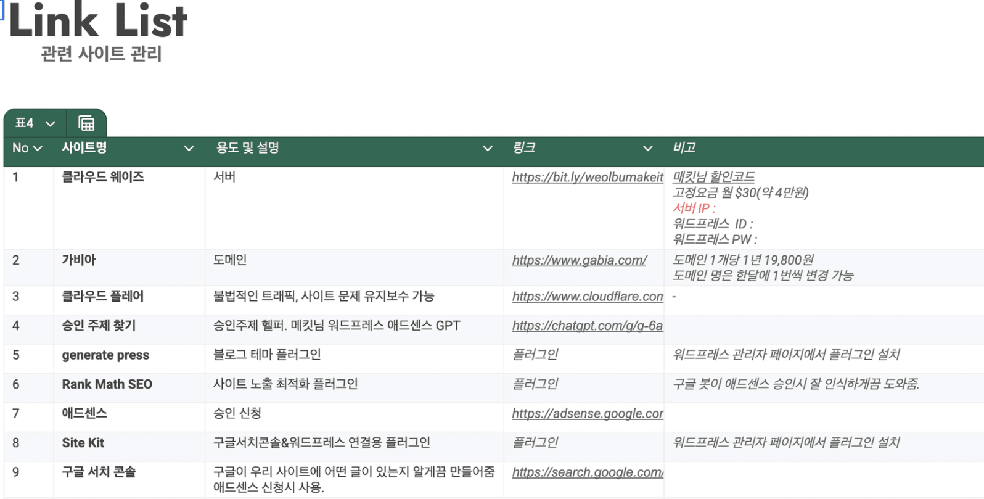Viewport: 984px width, 499px height.
Task: Select row number 1 cell for 클라우드 웨이즈
Action: tap(29, 208)
